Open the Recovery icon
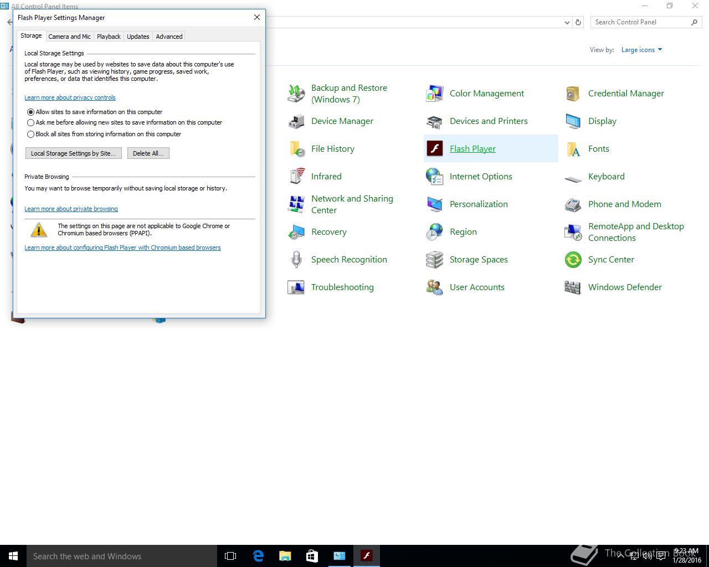The width and height of the screenshot is (709, 567). click(x=296, y=232)
